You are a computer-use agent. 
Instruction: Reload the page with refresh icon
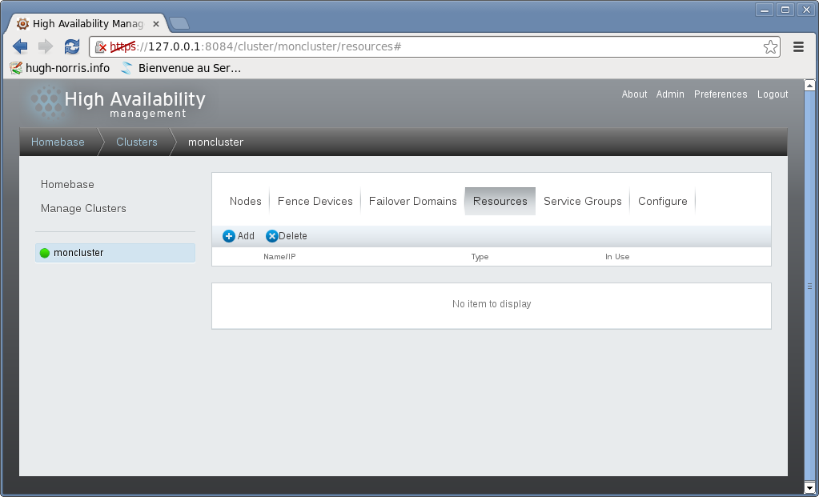72,46
